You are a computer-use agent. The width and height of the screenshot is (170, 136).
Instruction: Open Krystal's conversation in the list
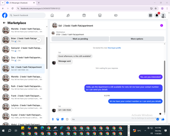(23, 116)
